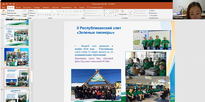
Task: Open the Customize Quick Access Toolbar dropdown
Action: pyautogui.click(x=17, y=4)
